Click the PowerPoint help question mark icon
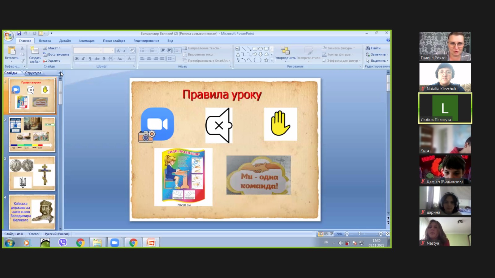 (388, 40)
